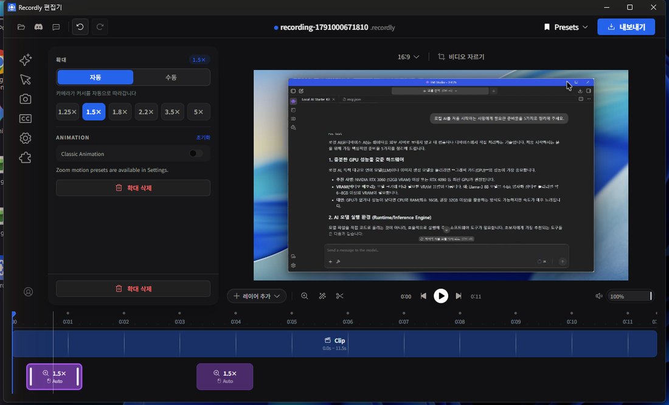Image resolution: width=669 pixels, height=405 pixels.
Task: Select 자동 zoom mode
Action: coord(95,77)
